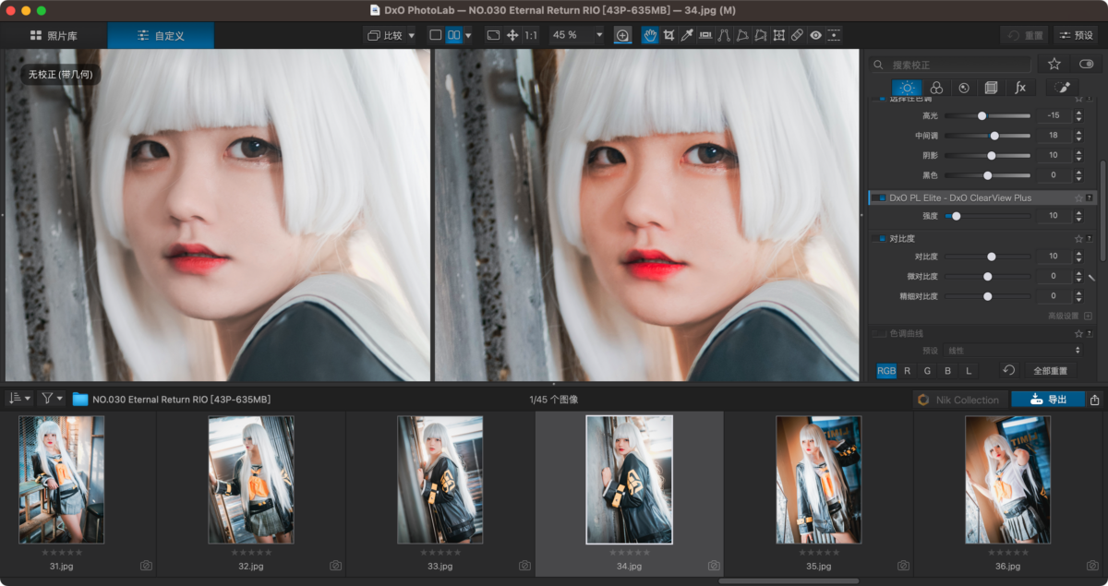
Task: Activate the Hand pan tool
Action: click(650, 35)
